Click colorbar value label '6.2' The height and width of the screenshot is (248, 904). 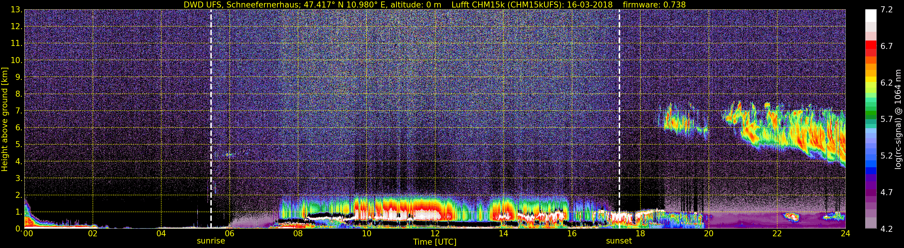(x=887, y=83)
